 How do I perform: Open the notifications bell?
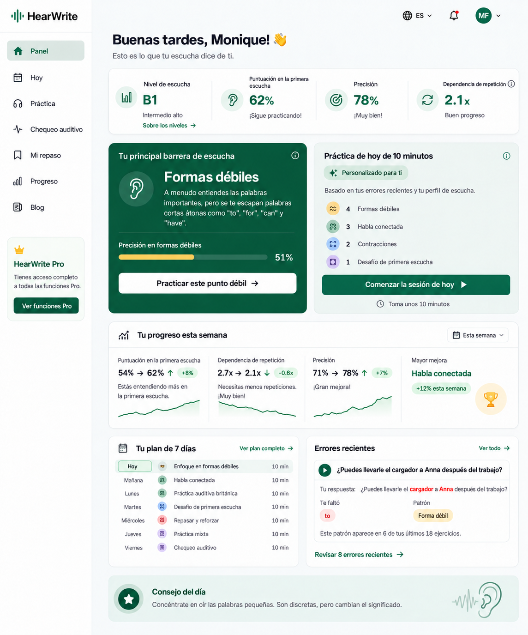click(454, 16)
